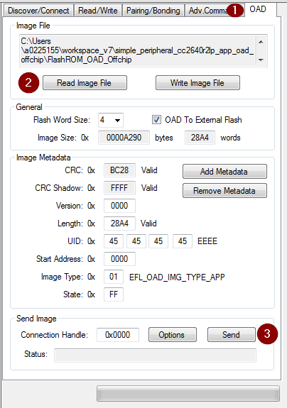Click the Start Address field
287x408 pixels.
(119, 259)
